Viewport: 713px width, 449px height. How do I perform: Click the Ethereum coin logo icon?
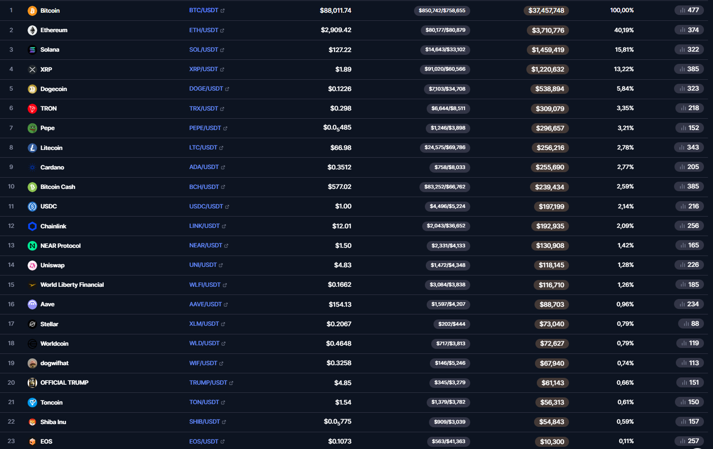coord(32,30)
